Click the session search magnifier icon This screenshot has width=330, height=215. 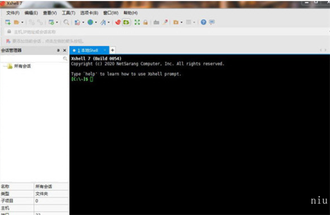click(x=65, y=58)
